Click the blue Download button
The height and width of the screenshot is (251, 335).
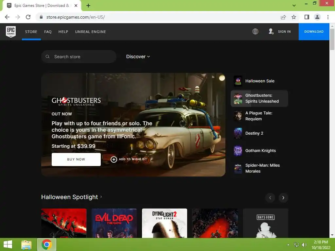point(314,32)
